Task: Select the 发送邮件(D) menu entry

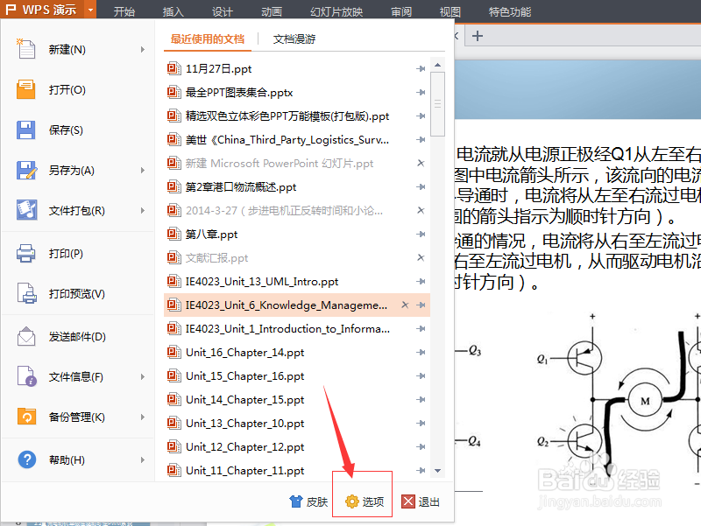Action: [x=78, y=336]
